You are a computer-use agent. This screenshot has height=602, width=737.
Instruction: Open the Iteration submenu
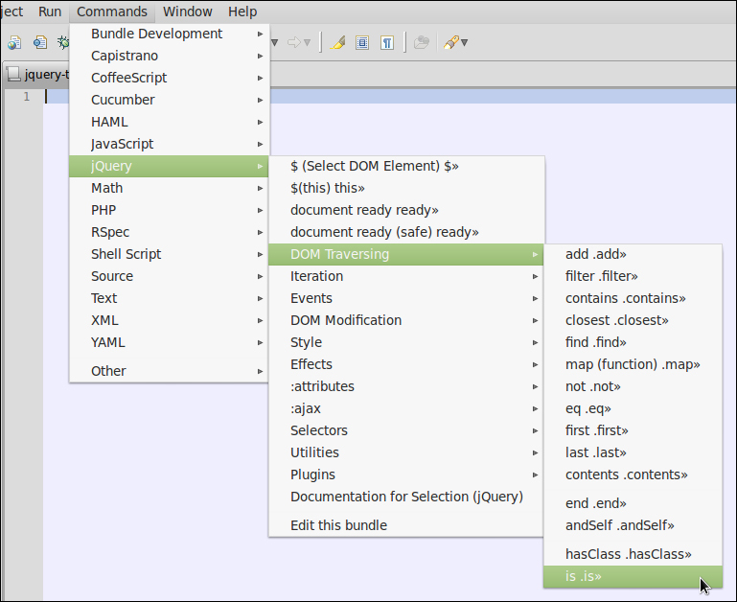point(406,276)
